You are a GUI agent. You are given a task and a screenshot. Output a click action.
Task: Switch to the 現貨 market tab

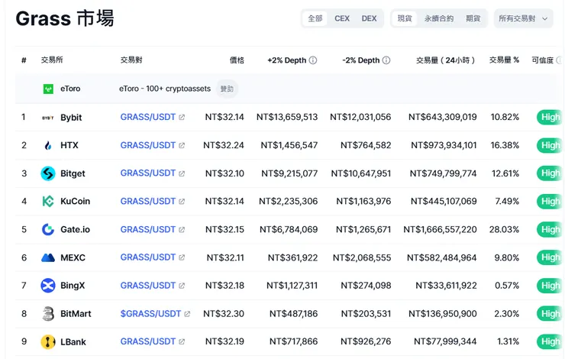click(x=405, y=18)
